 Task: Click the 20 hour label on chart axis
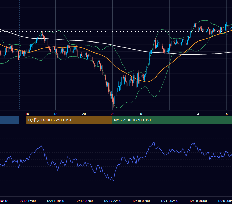tap(84, 114)
